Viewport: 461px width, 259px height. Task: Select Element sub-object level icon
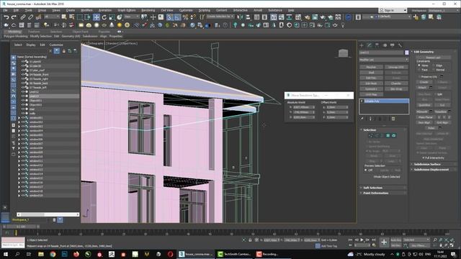point(394,135)
